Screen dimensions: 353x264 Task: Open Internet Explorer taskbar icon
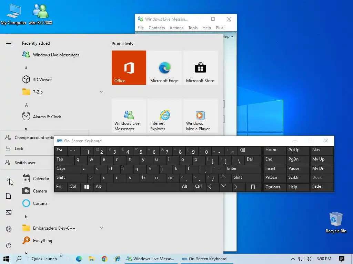117,259
